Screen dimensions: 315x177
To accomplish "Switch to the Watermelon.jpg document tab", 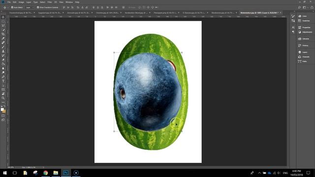I will tap(259, 13).
